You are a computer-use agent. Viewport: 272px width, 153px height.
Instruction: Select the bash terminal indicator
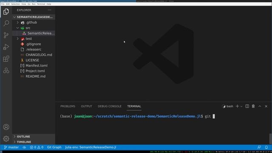(x=228, y=106)
